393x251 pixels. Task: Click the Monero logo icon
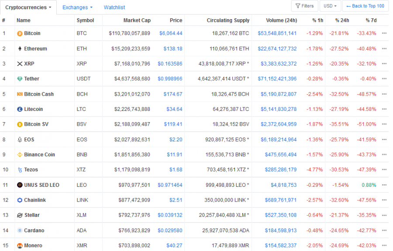20,246
